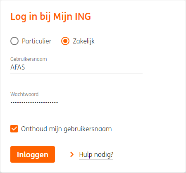Click the Wachtwoord field label
This screenshot has width=186, height=173.
tap(24, 94)
